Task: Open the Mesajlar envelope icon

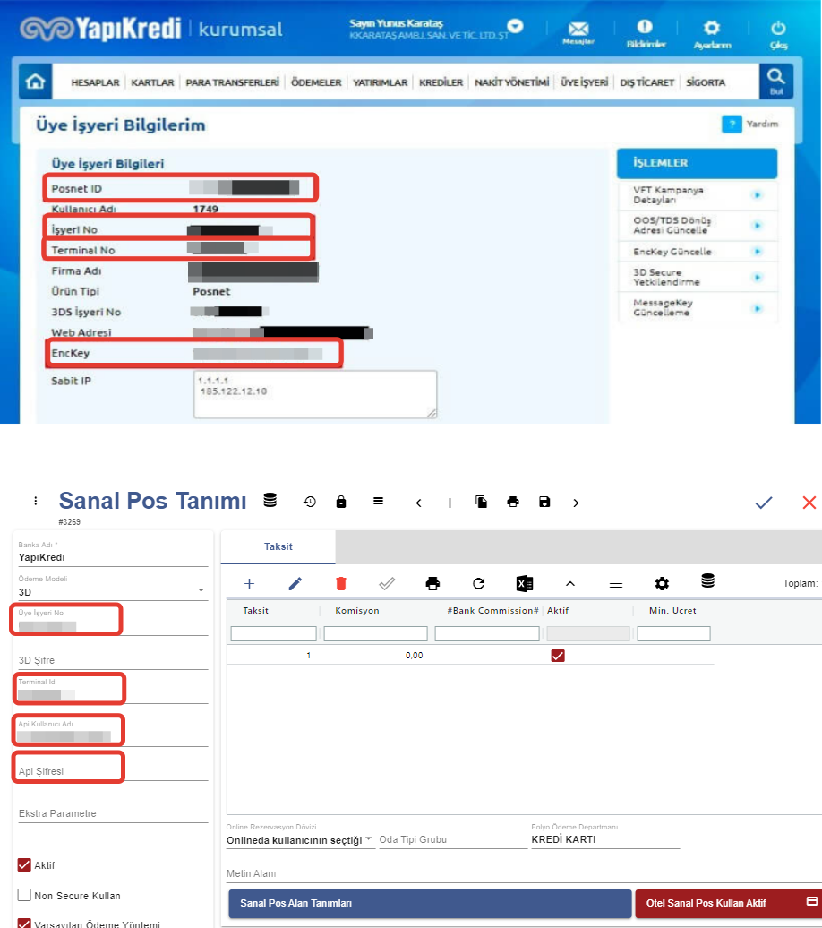Action: [x=578, y=29]
